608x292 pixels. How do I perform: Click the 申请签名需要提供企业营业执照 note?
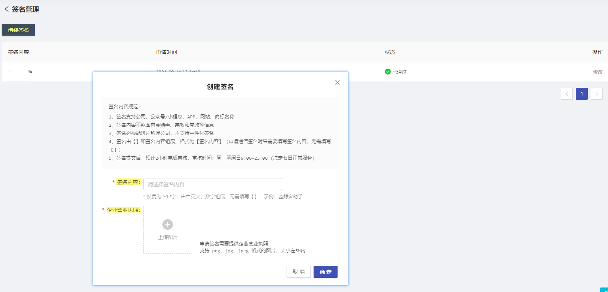tap(234, 244)
